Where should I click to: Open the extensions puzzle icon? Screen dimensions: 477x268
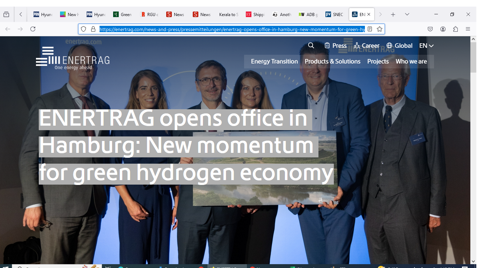coord(455,29)
